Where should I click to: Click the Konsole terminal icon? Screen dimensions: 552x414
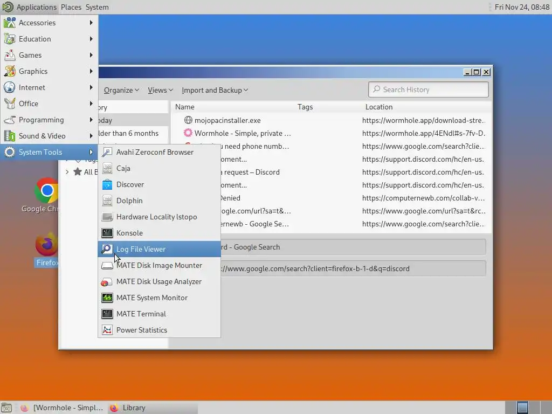click(107, 233)
